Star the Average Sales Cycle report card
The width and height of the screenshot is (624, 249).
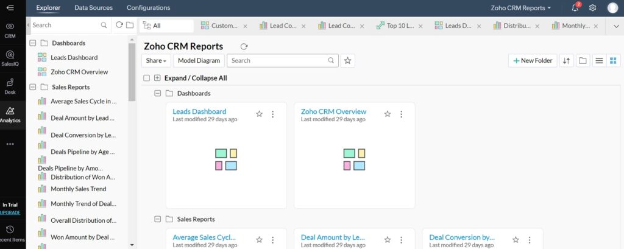click(x=260, y=240)
